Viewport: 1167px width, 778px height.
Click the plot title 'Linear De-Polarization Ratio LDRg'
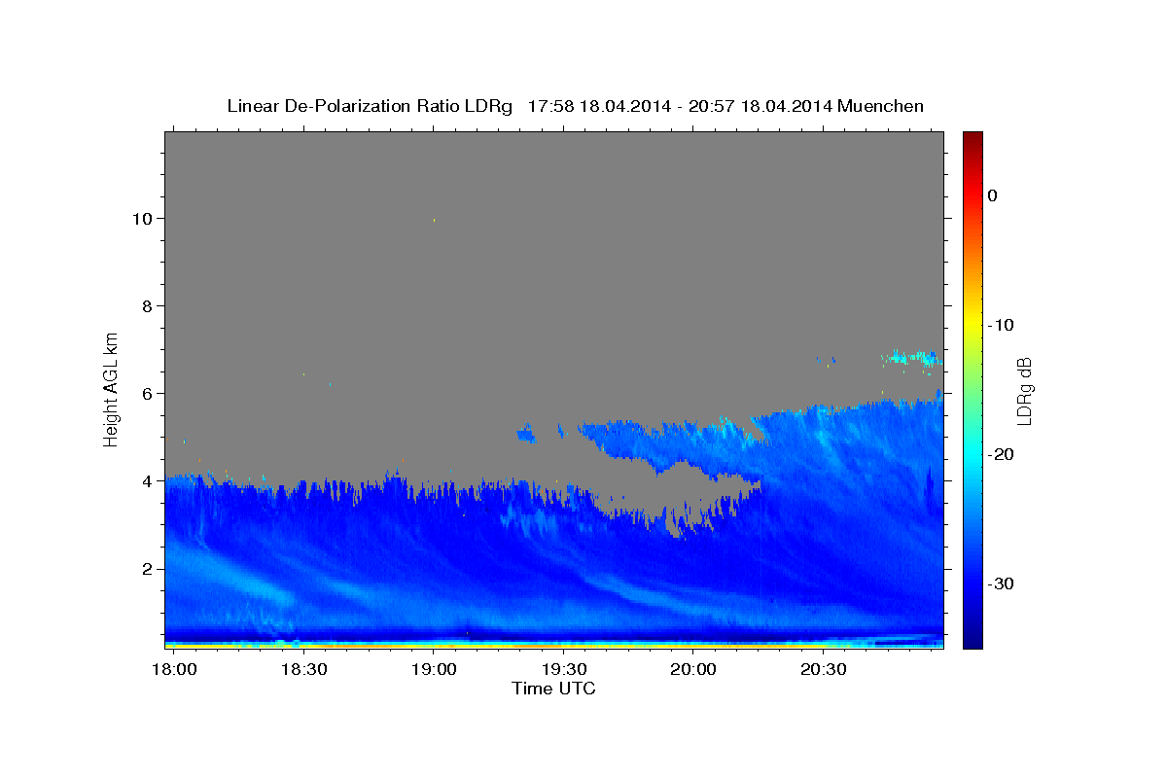pyautogui.click(x=370, y=106)
